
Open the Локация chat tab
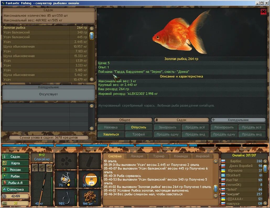point(137,156)
